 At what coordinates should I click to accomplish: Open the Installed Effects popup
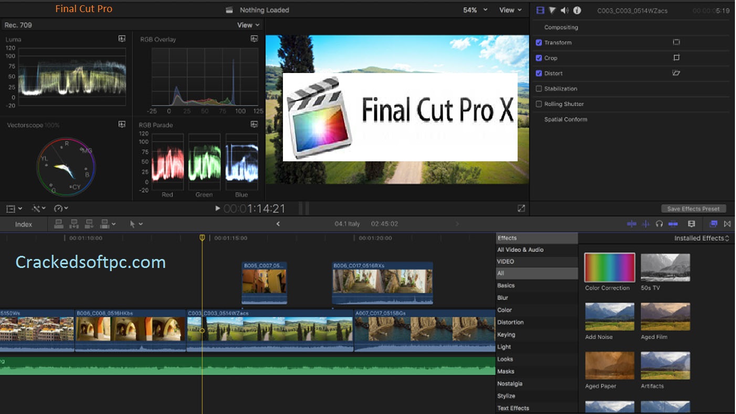(x=702, y=238)
